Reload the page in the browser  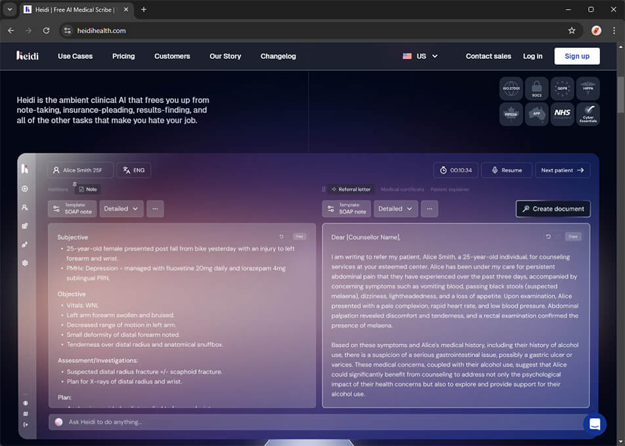pos(46,31)
